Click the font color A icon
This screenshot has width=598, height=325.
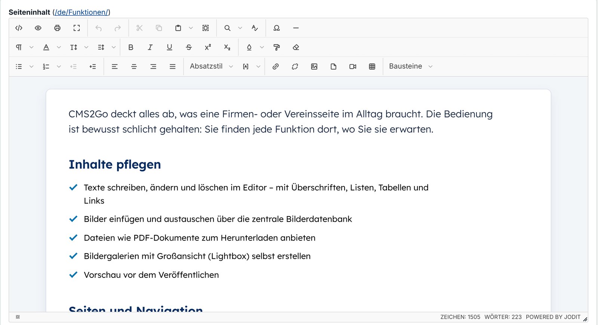(x=46, y=47)
